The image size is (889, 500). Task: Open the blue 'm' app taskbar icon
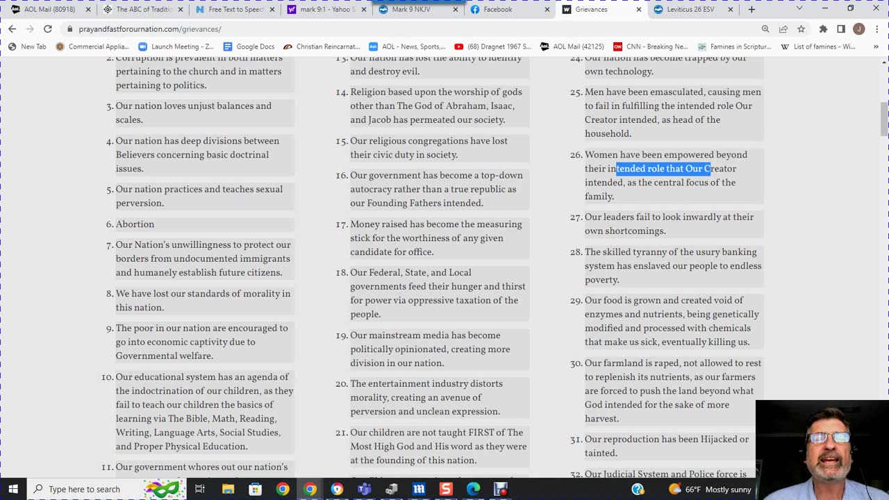[x=419, y=489]
